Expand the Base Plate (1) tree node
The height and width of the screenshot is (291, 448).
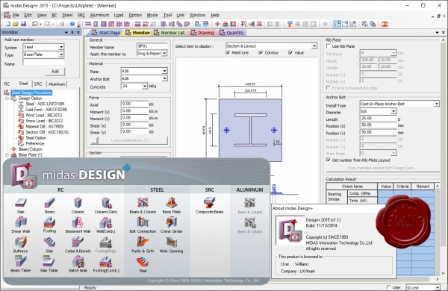click(x=7, y=154)
